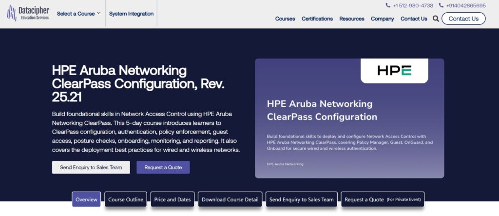Switch to the Course Outline tab
This screenshot has height=216, width=499.
point(126,199)
